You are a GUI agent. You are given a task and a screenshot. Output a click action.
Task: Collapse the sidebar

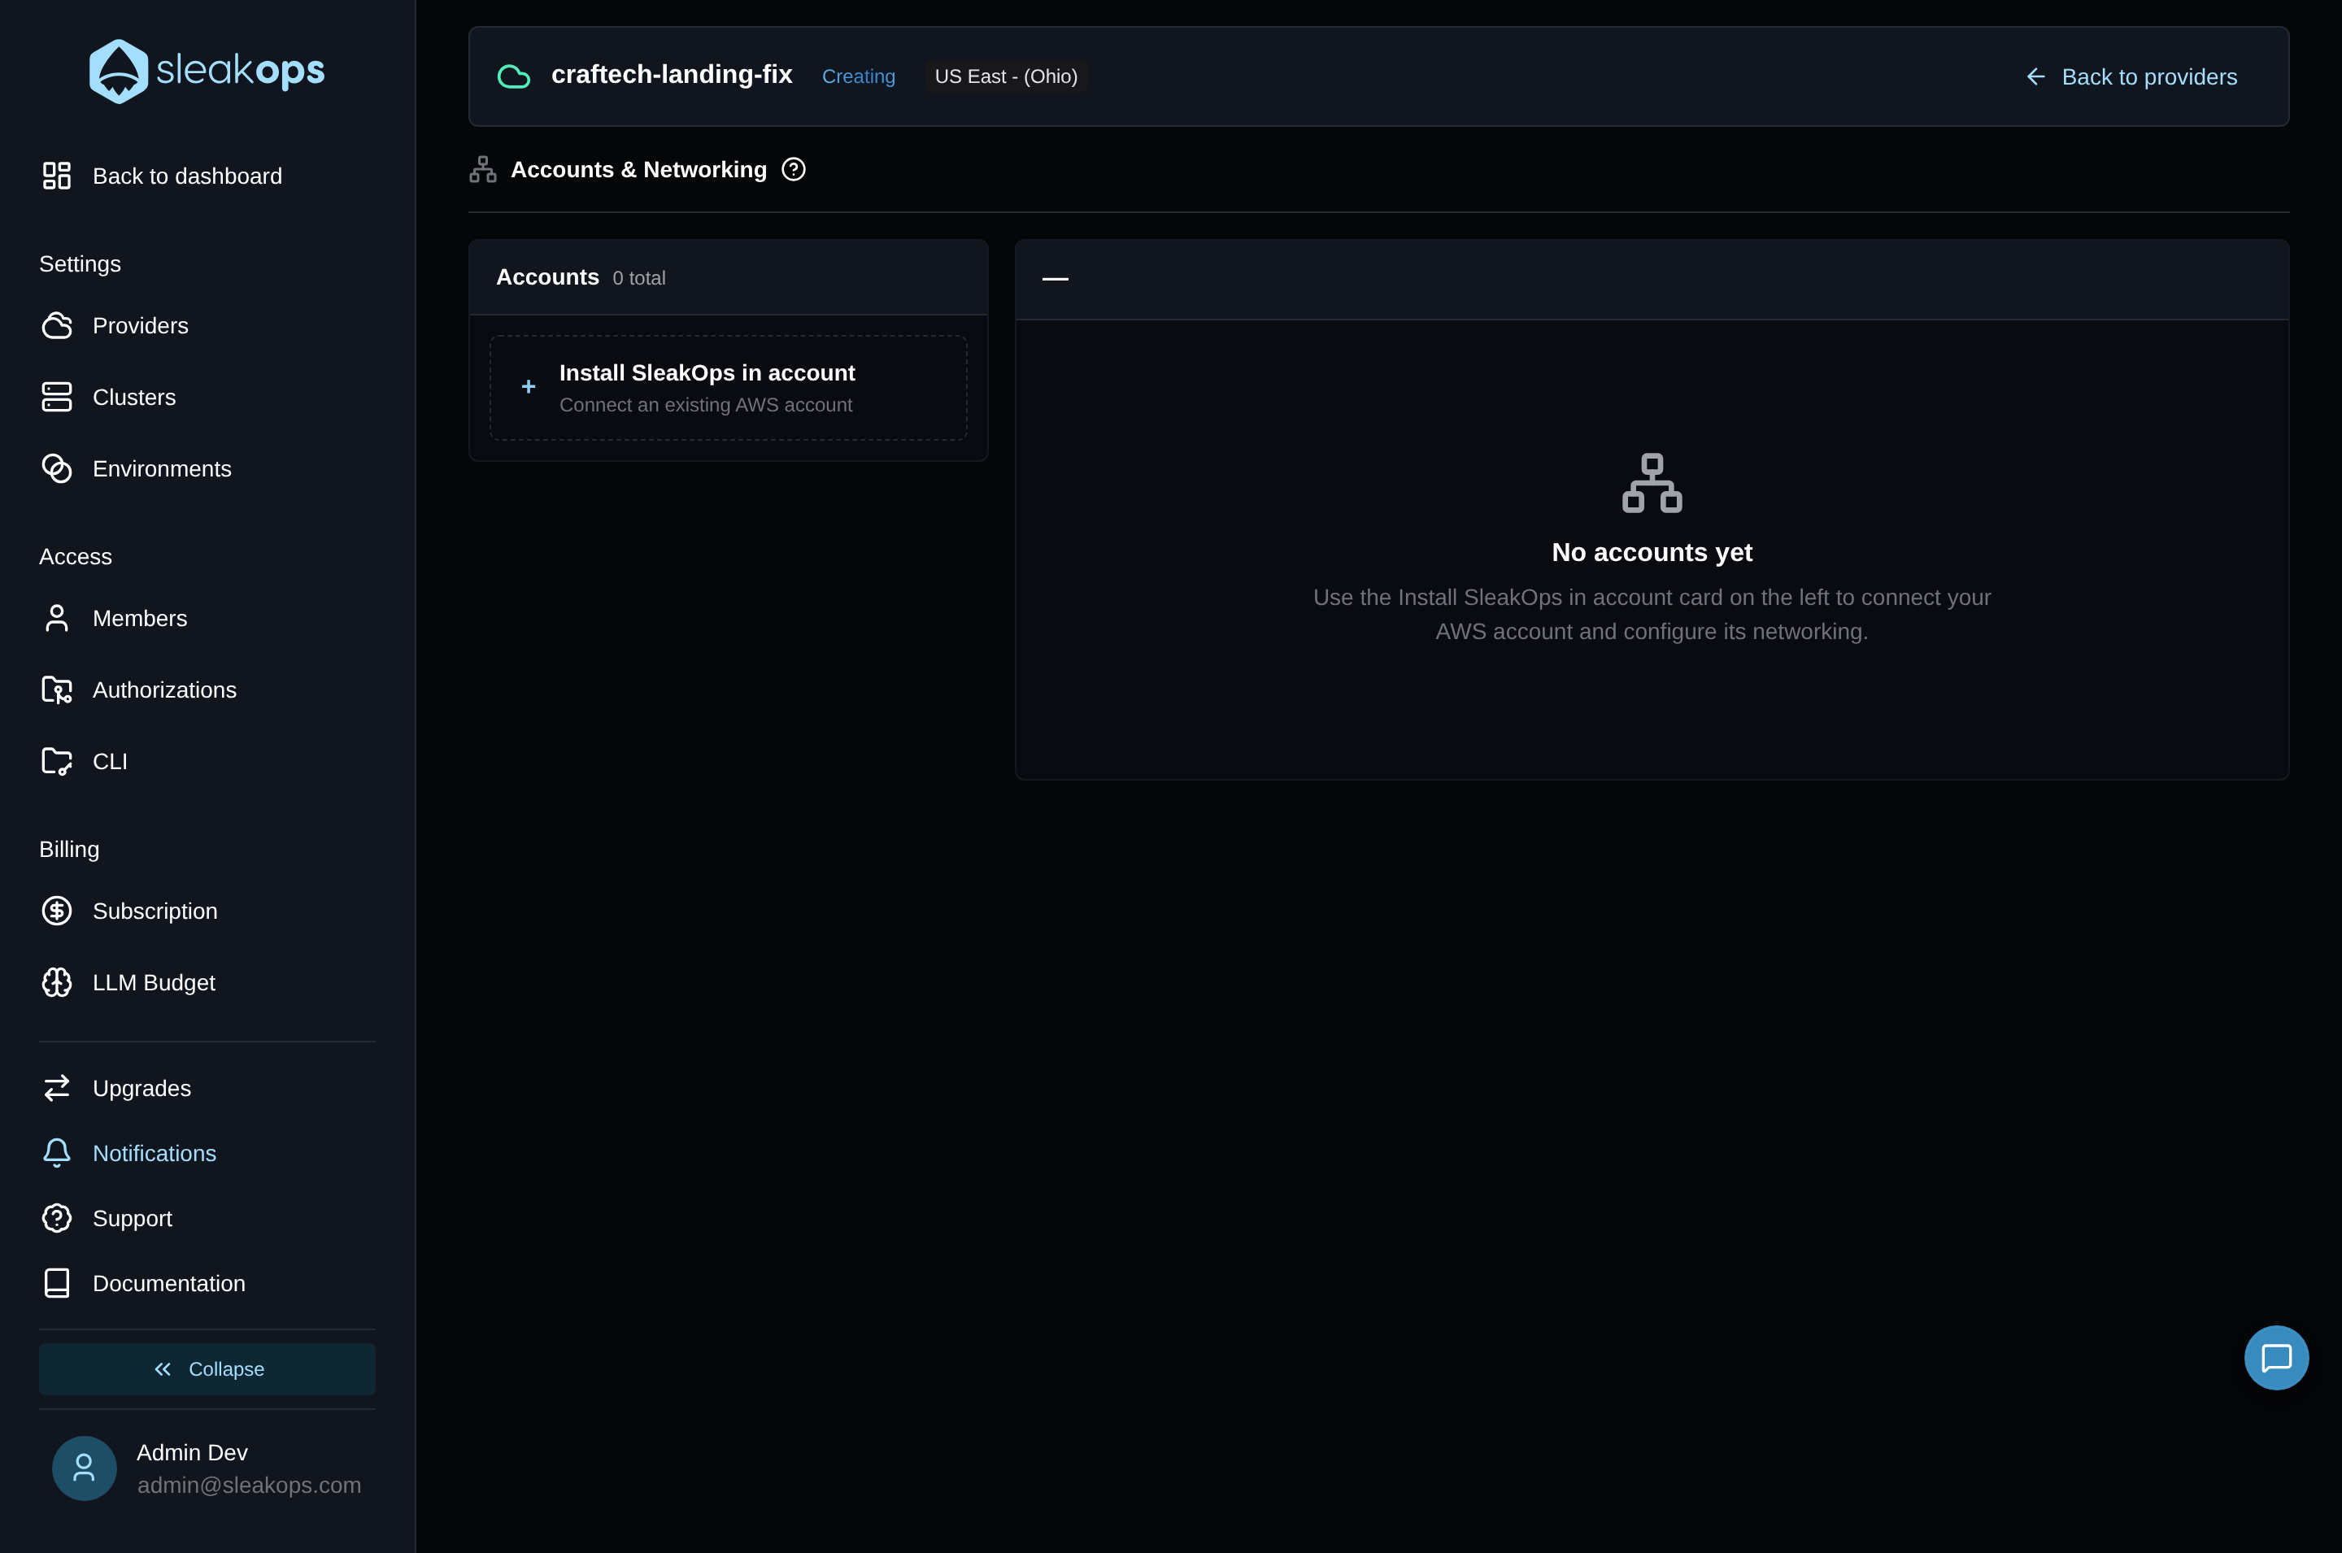click(207, 1368)
